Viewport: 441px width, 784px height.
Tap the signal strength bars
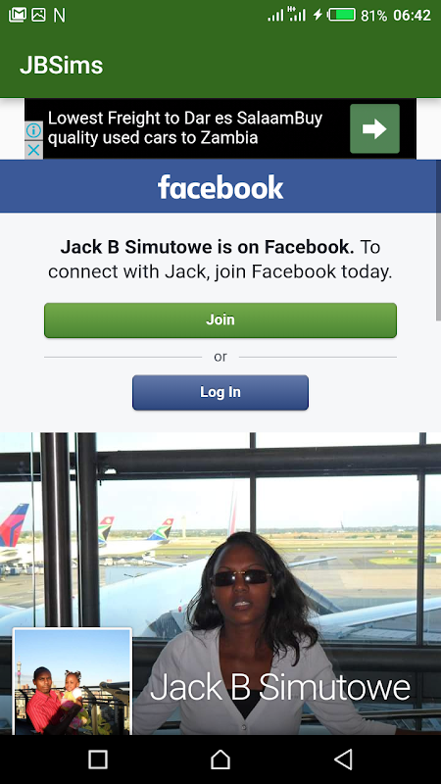point(276,15)
